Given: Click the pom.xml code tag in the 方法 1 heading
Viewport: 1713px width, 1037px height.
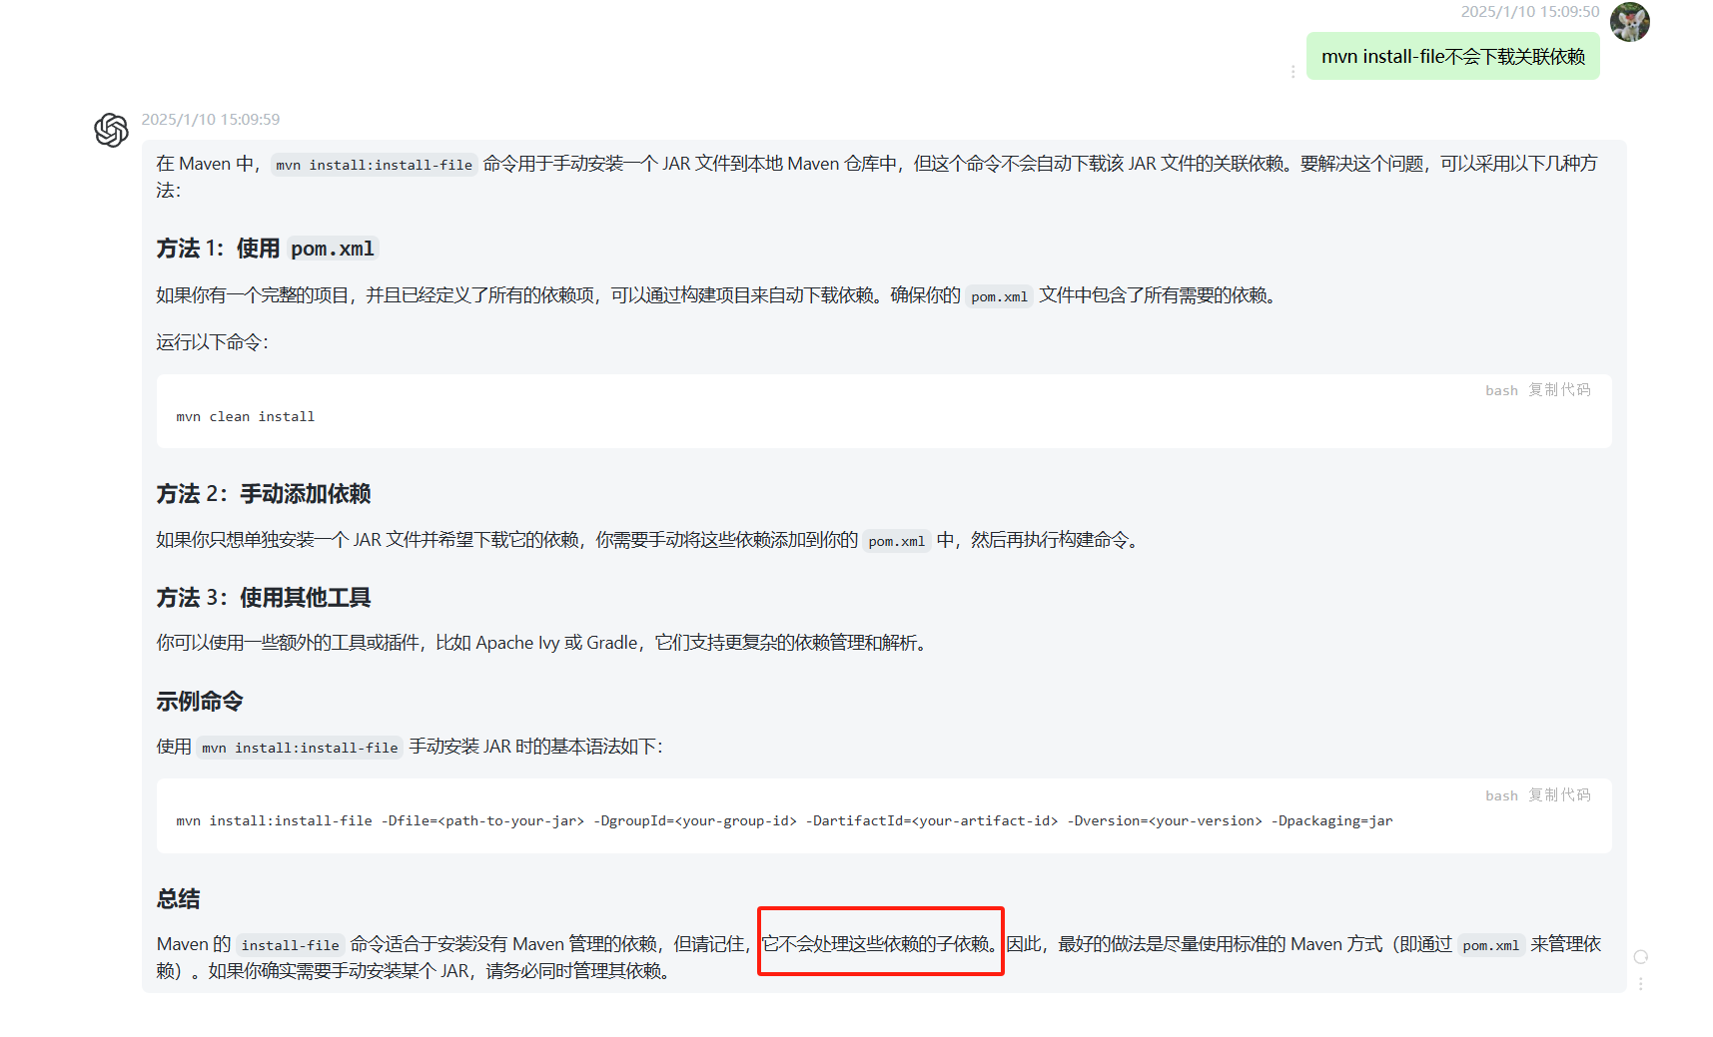Looking at the screenshot, I should pyautogui.click(x=333, y=249).
